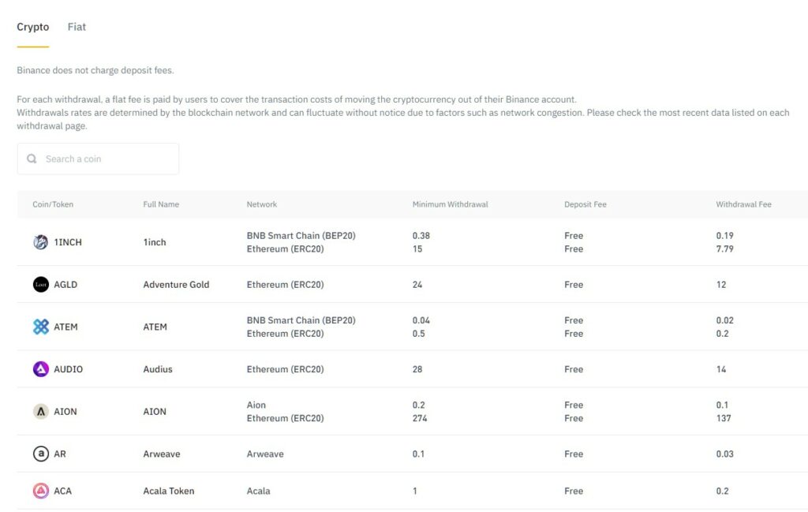Click the Acala Token full name

(169, 491)
